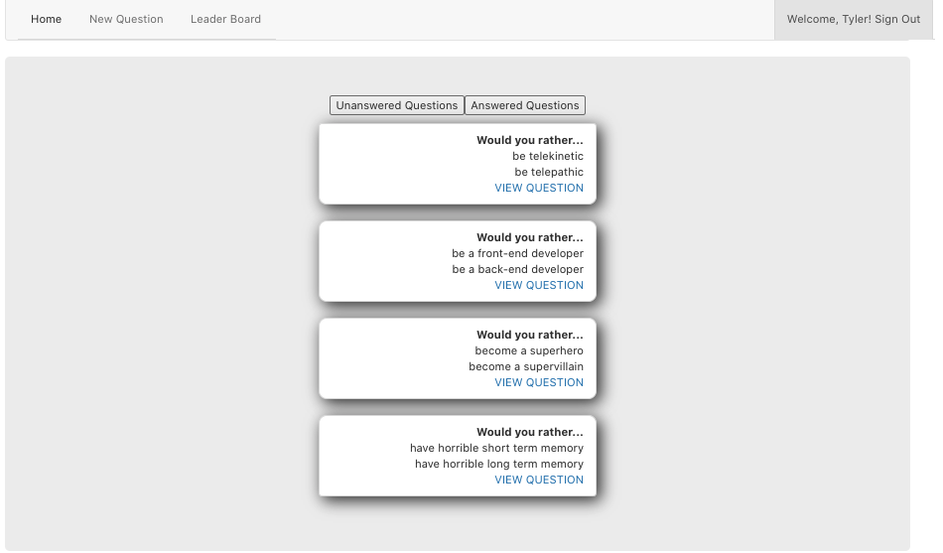View the horrible memory question

539,480
